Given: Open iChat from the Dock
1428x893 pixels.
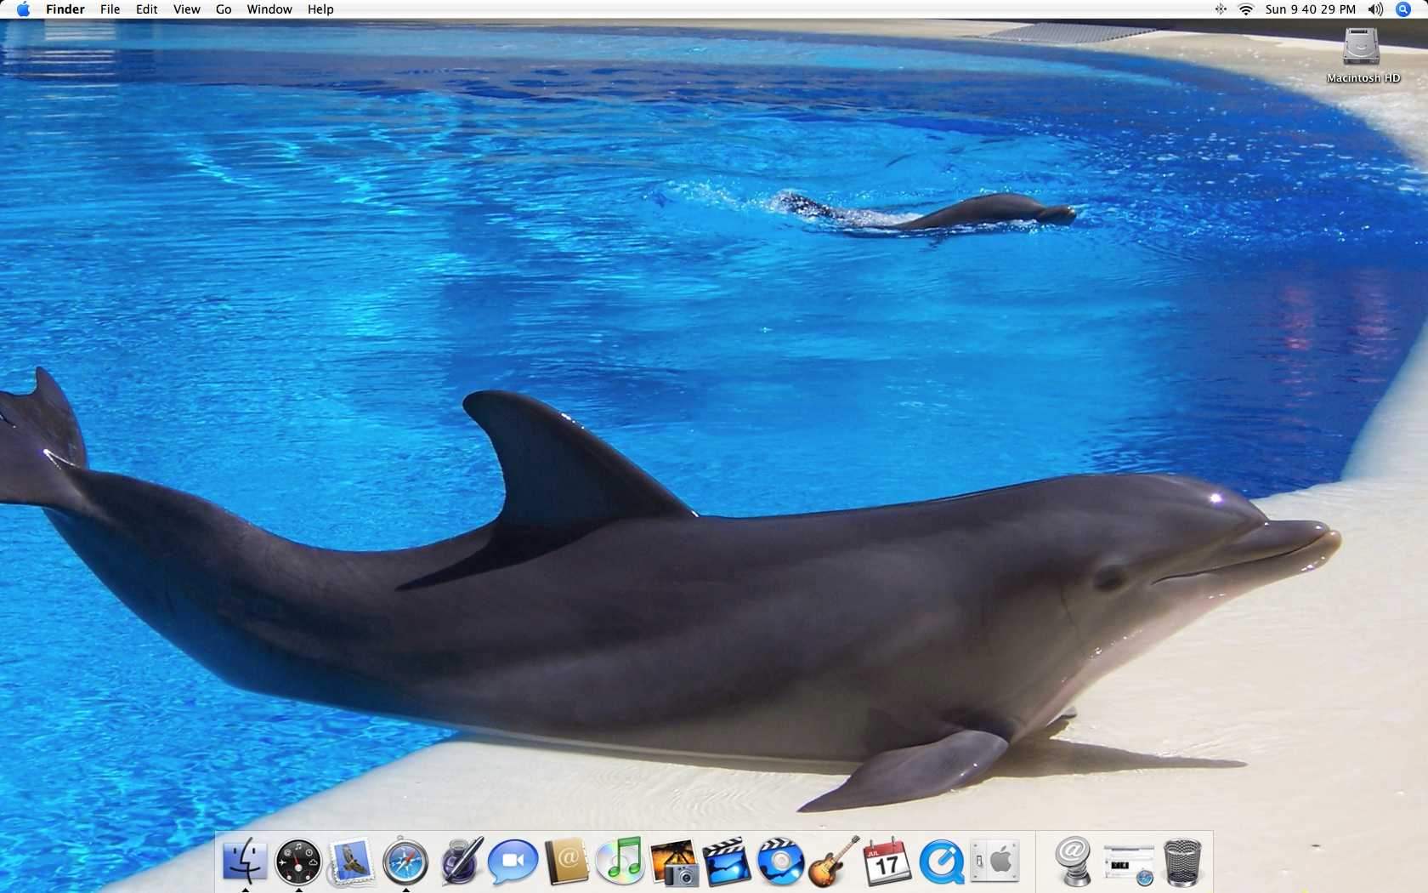Looking at the screenshot, I should pos(513,861).
